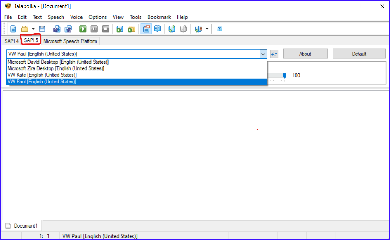This screenshot has width=390, height=240.
Task: Pause speech with the pause button
Action: [94, 29]
